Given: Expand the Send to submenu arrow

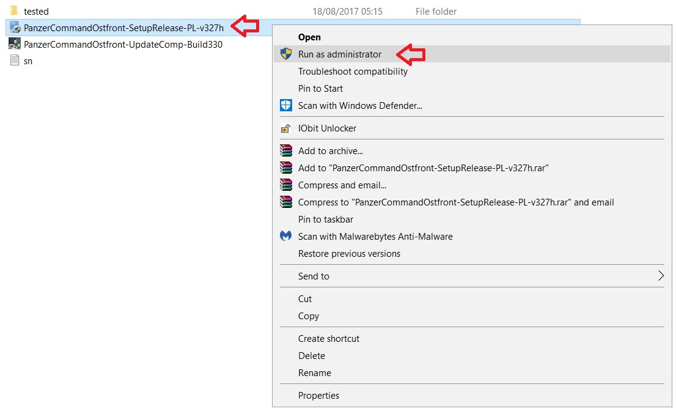Looking at the screenshot, I should coord(660,276).
